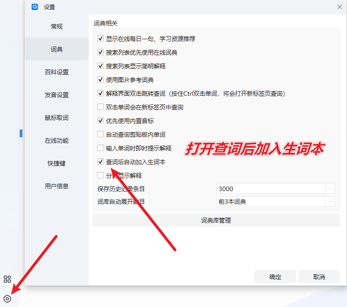The image size is (347, 307).
Task: Enable 自动查询剪贴板内单词 option
Action: coord(101,135)
